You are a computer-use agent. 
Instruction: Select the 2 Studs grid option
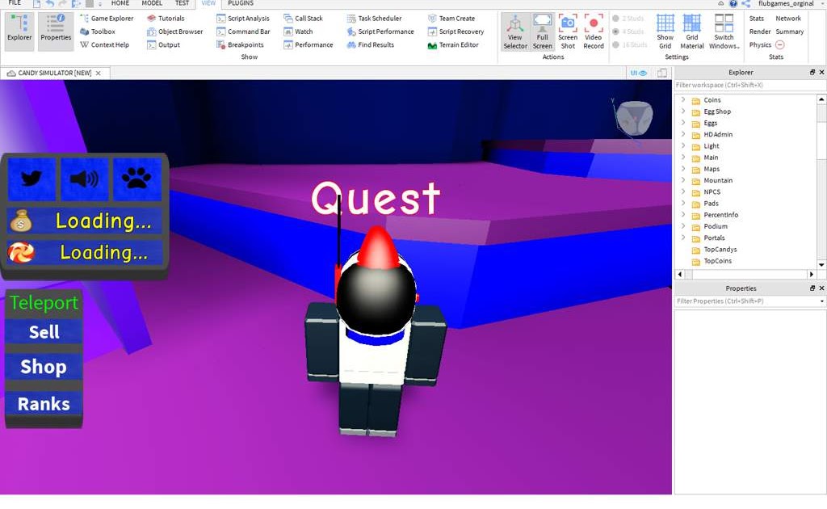coord(628,19)
